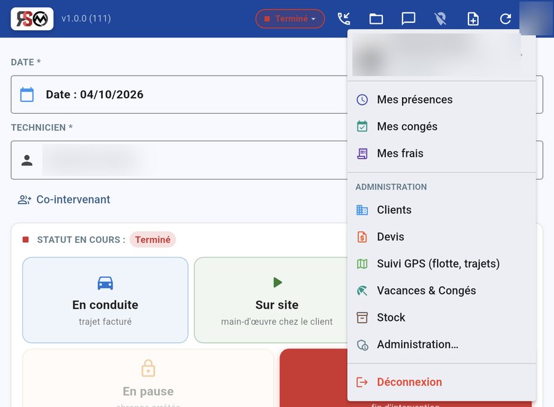554x407 pixels.
Task: Open the incoming call icon in header
Action: pyautogui.click(x=343, y=18)
